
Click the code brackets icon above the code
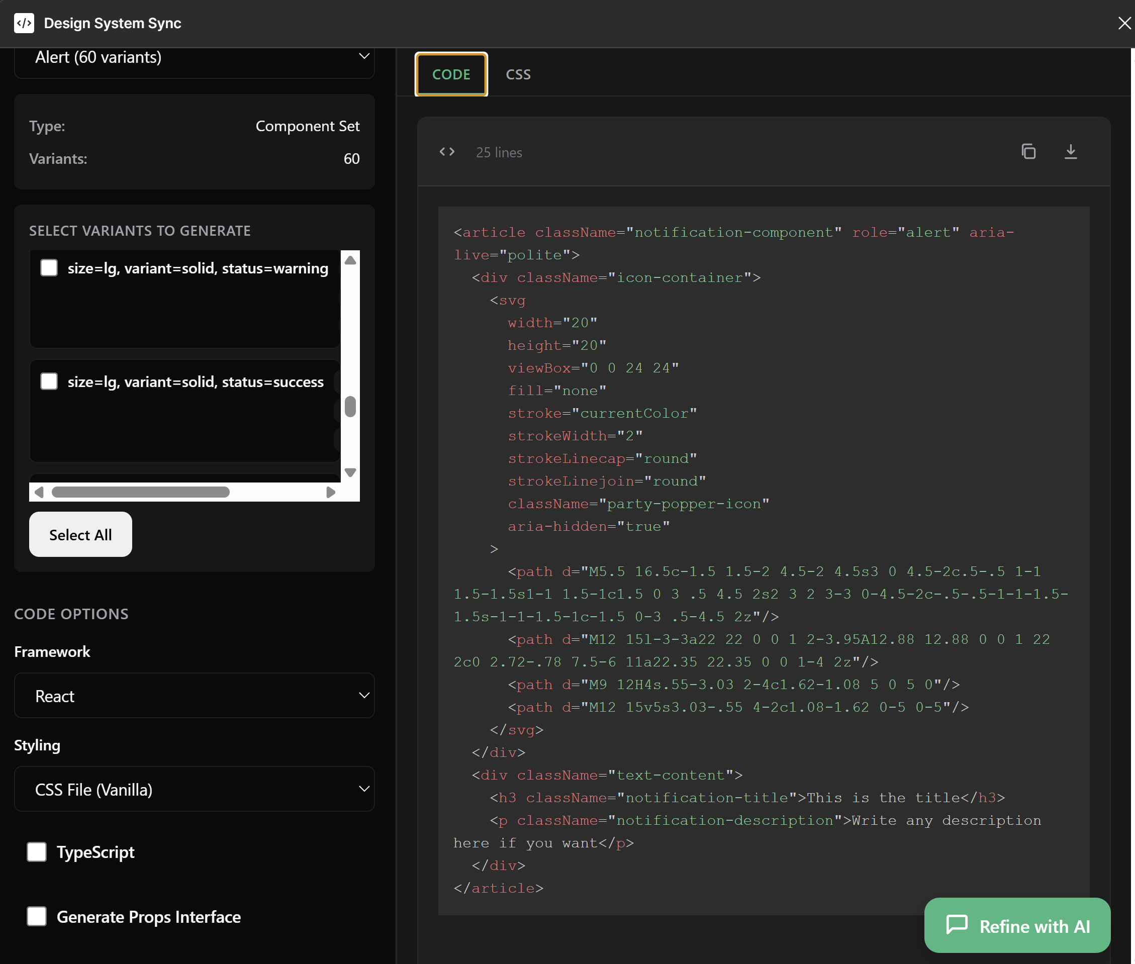pyautogui.click(x=446, y=152)
